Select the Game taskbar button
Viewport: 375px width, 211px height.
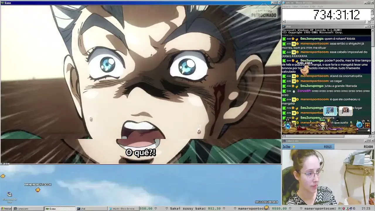pos(60,209)
